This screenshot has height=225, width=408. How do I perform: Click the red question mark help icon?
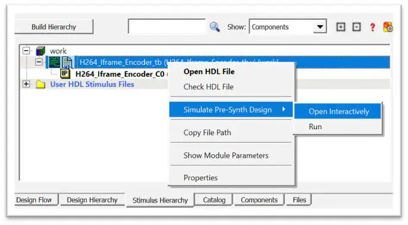(x=372, y=27)
